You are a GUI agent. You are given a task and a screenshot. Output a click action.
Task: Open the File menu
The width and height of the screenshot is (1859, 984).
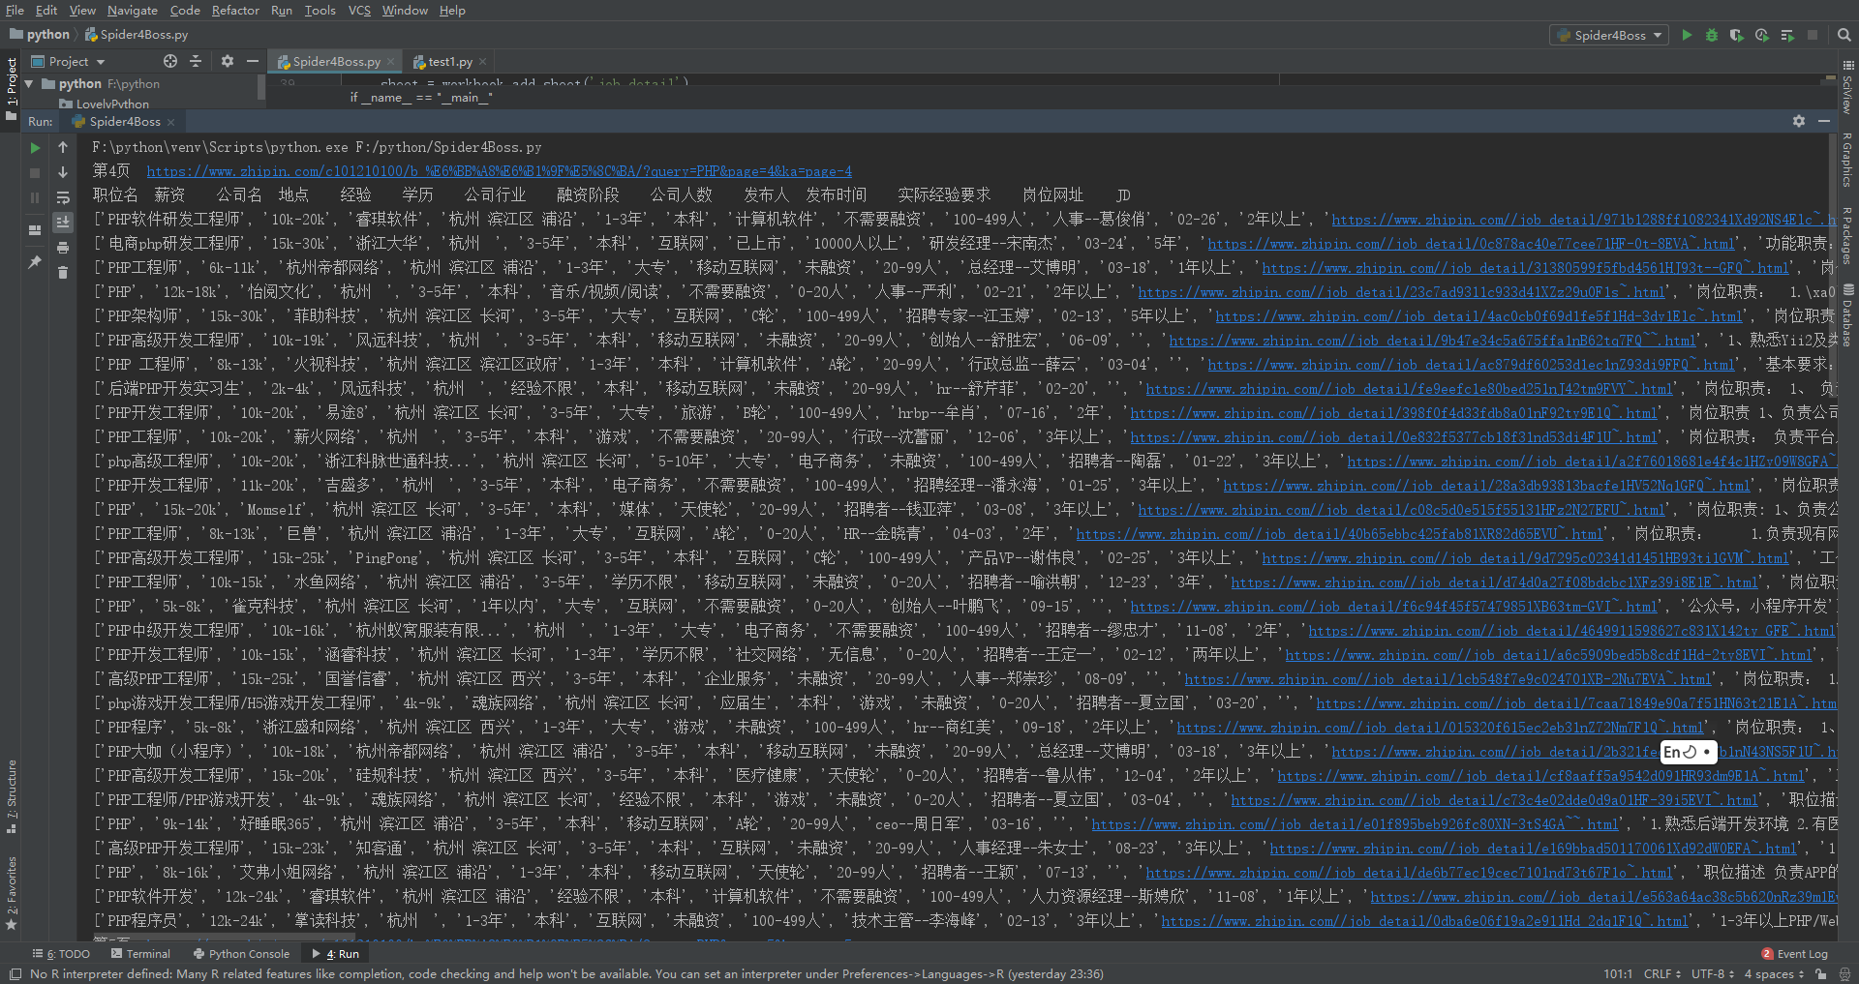(x=15, y=10)
